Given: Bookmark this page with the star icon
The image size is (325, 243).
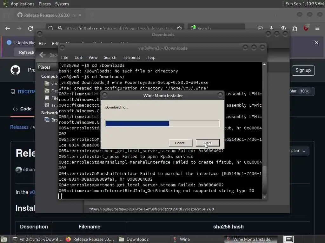Looking at the screenshot, I should 179,28.
